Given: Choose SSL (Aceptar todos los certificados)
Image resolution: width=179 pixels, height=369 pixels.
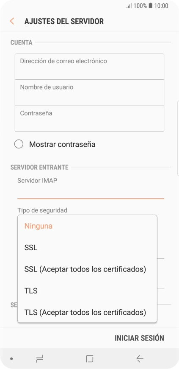Looking at the screenshot, I should [x=87, y=269].
